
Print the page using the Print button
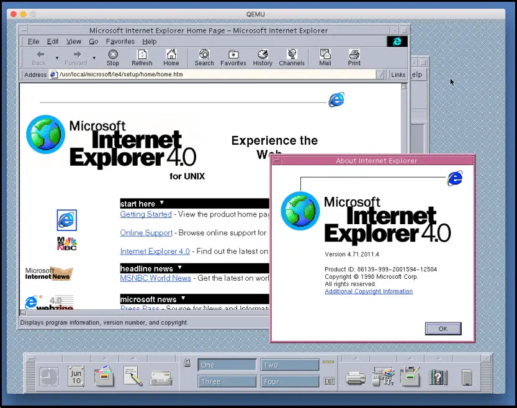[x=354, y=58]
